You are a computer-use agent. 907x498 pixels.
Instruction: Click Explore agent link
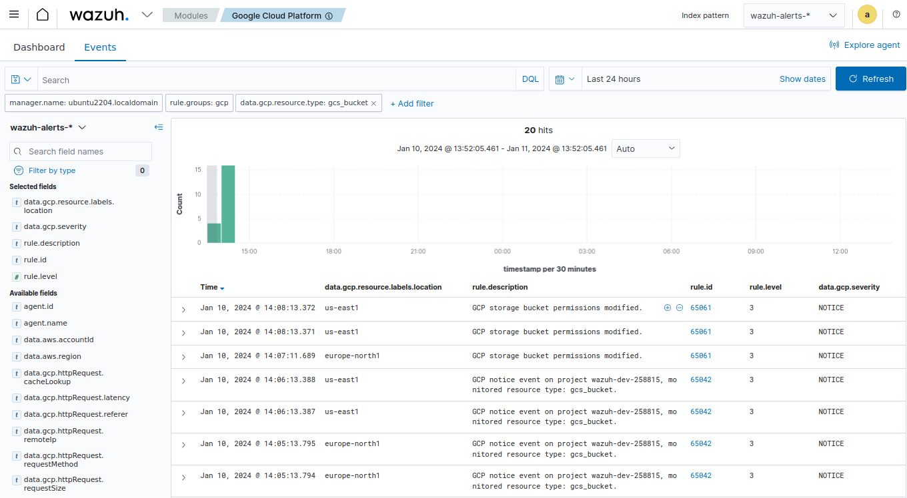point(865,45)
